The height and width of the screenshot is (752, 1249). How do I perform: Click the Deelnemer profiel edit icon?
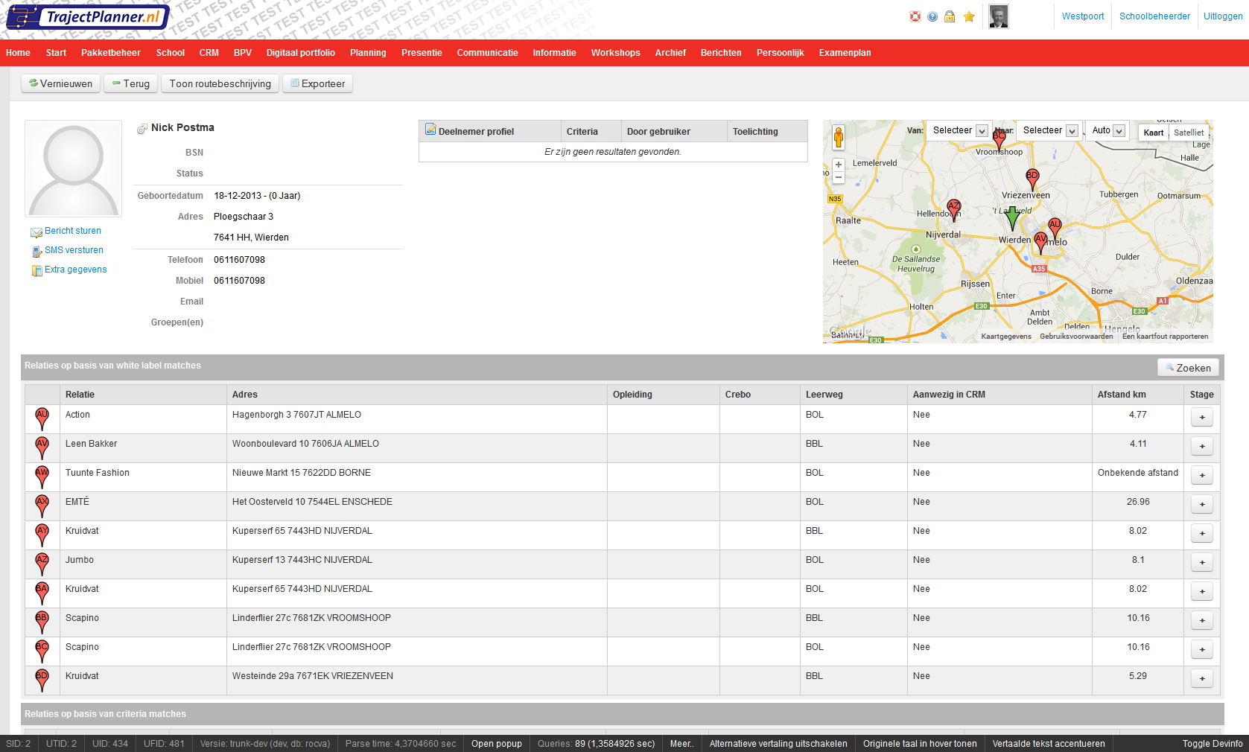coord(430,130)
